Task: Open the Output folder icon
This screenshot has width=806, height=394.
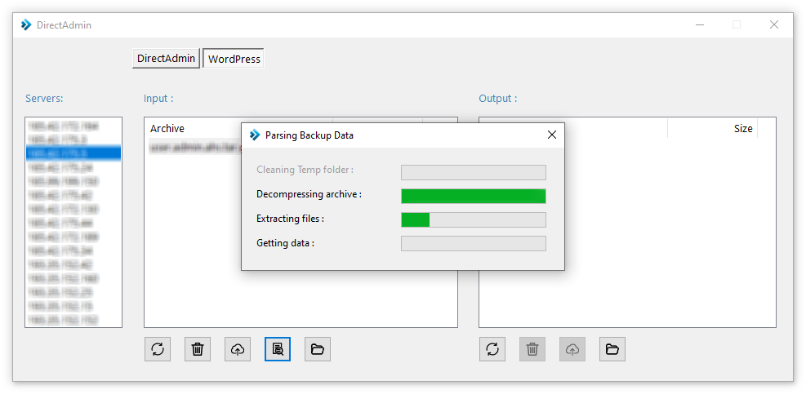Action: point(612,349)
